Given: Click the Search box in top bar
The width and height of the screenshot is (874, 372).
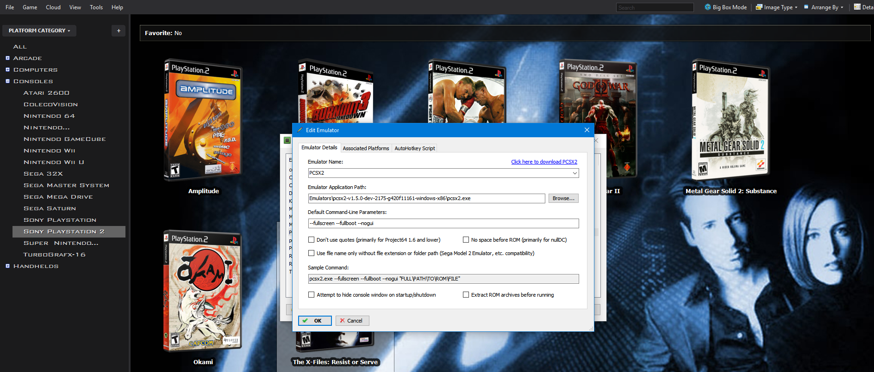Looking at the screenshot, I should tap(655, 7).
